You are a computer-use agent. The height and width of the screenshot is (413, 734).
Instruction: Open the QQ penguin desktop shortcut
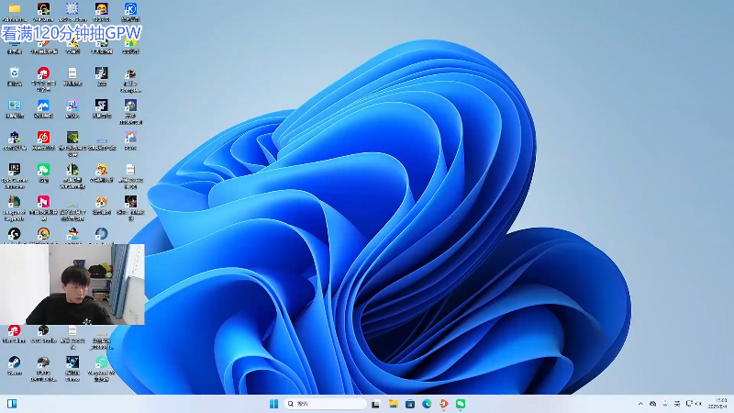pos(72,234)
